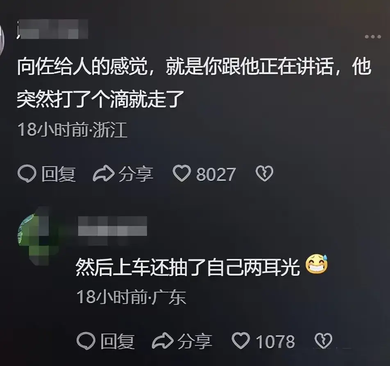Image resolution: width=390 pixels, height=366 pixels.
Task: Open the first commenter's avatar at the left edge
Action: tap(2, 38)
